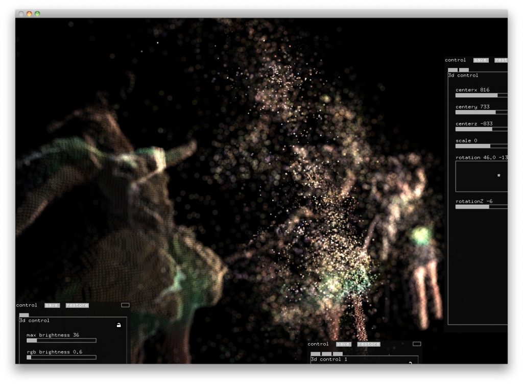Hit restore in the right-side control panel

coord(501,60)
